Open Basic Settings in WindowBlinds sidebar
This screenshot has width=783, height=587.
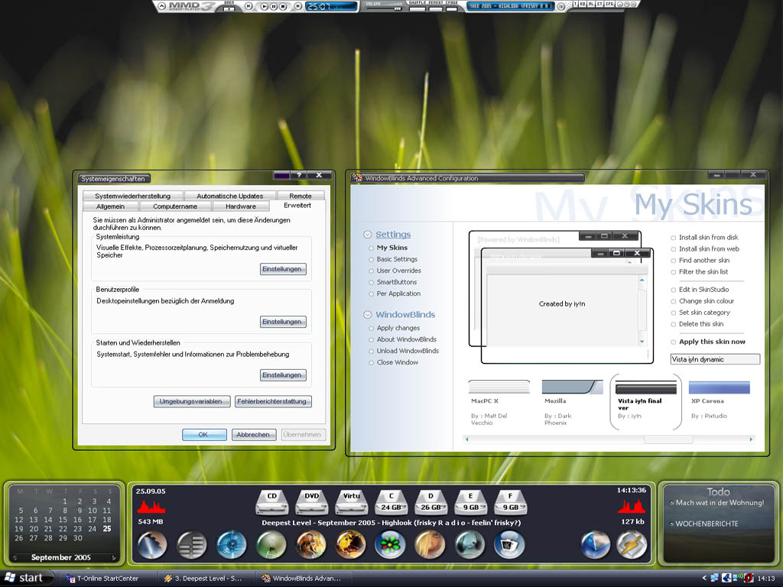click(397, 259)
